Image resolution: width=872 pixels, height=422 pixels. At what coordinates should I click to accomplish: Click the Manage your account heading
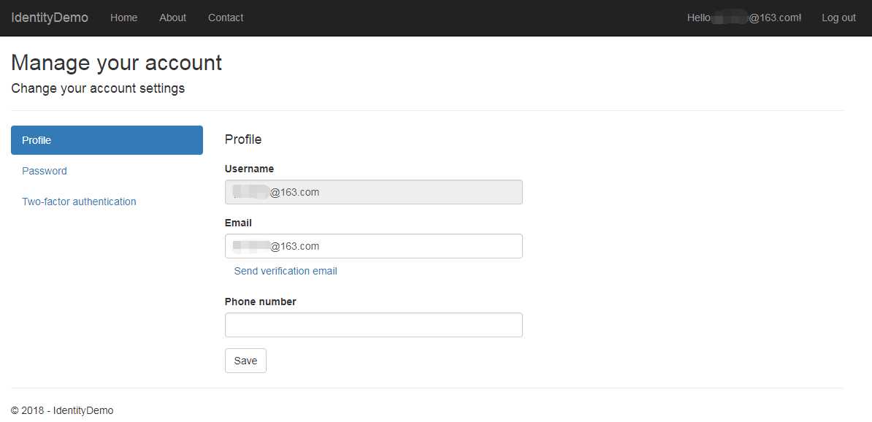click(x=117, y=63)
